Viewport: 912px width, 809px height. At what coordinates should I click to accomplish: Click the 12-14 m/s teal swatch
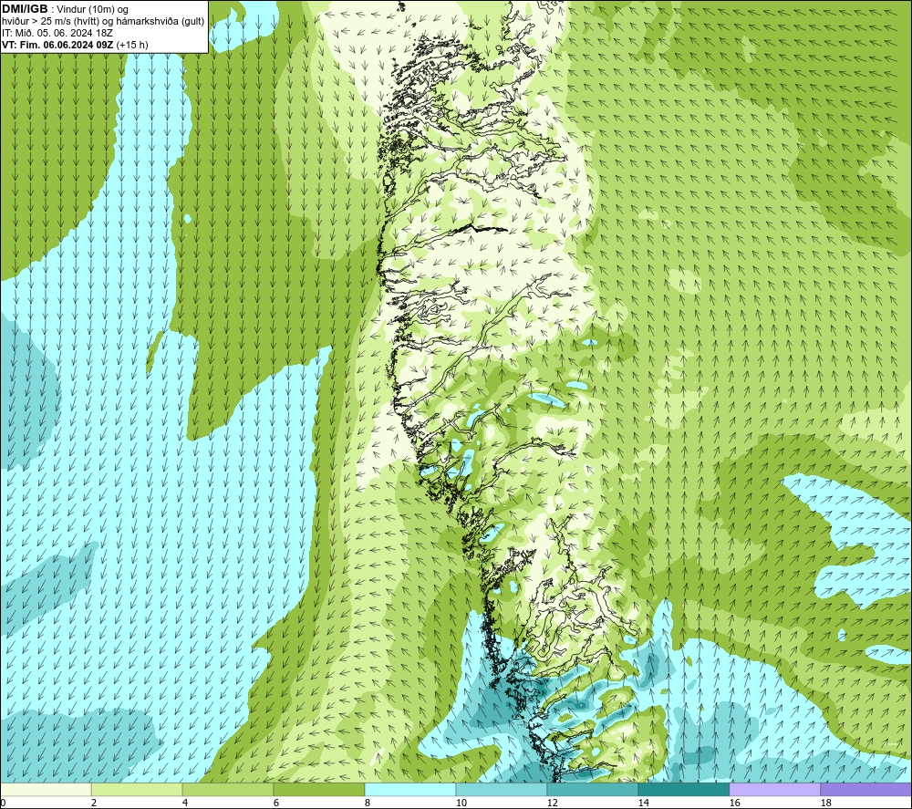click(x=592, y=789)
